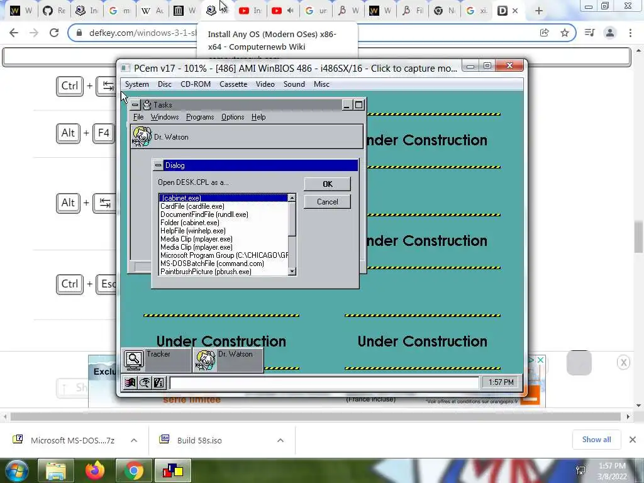Image resolution: width=644 pixels, height=483 pixels.
Task: Open the Tasks window's system menu box
Action: pos(135,105)
